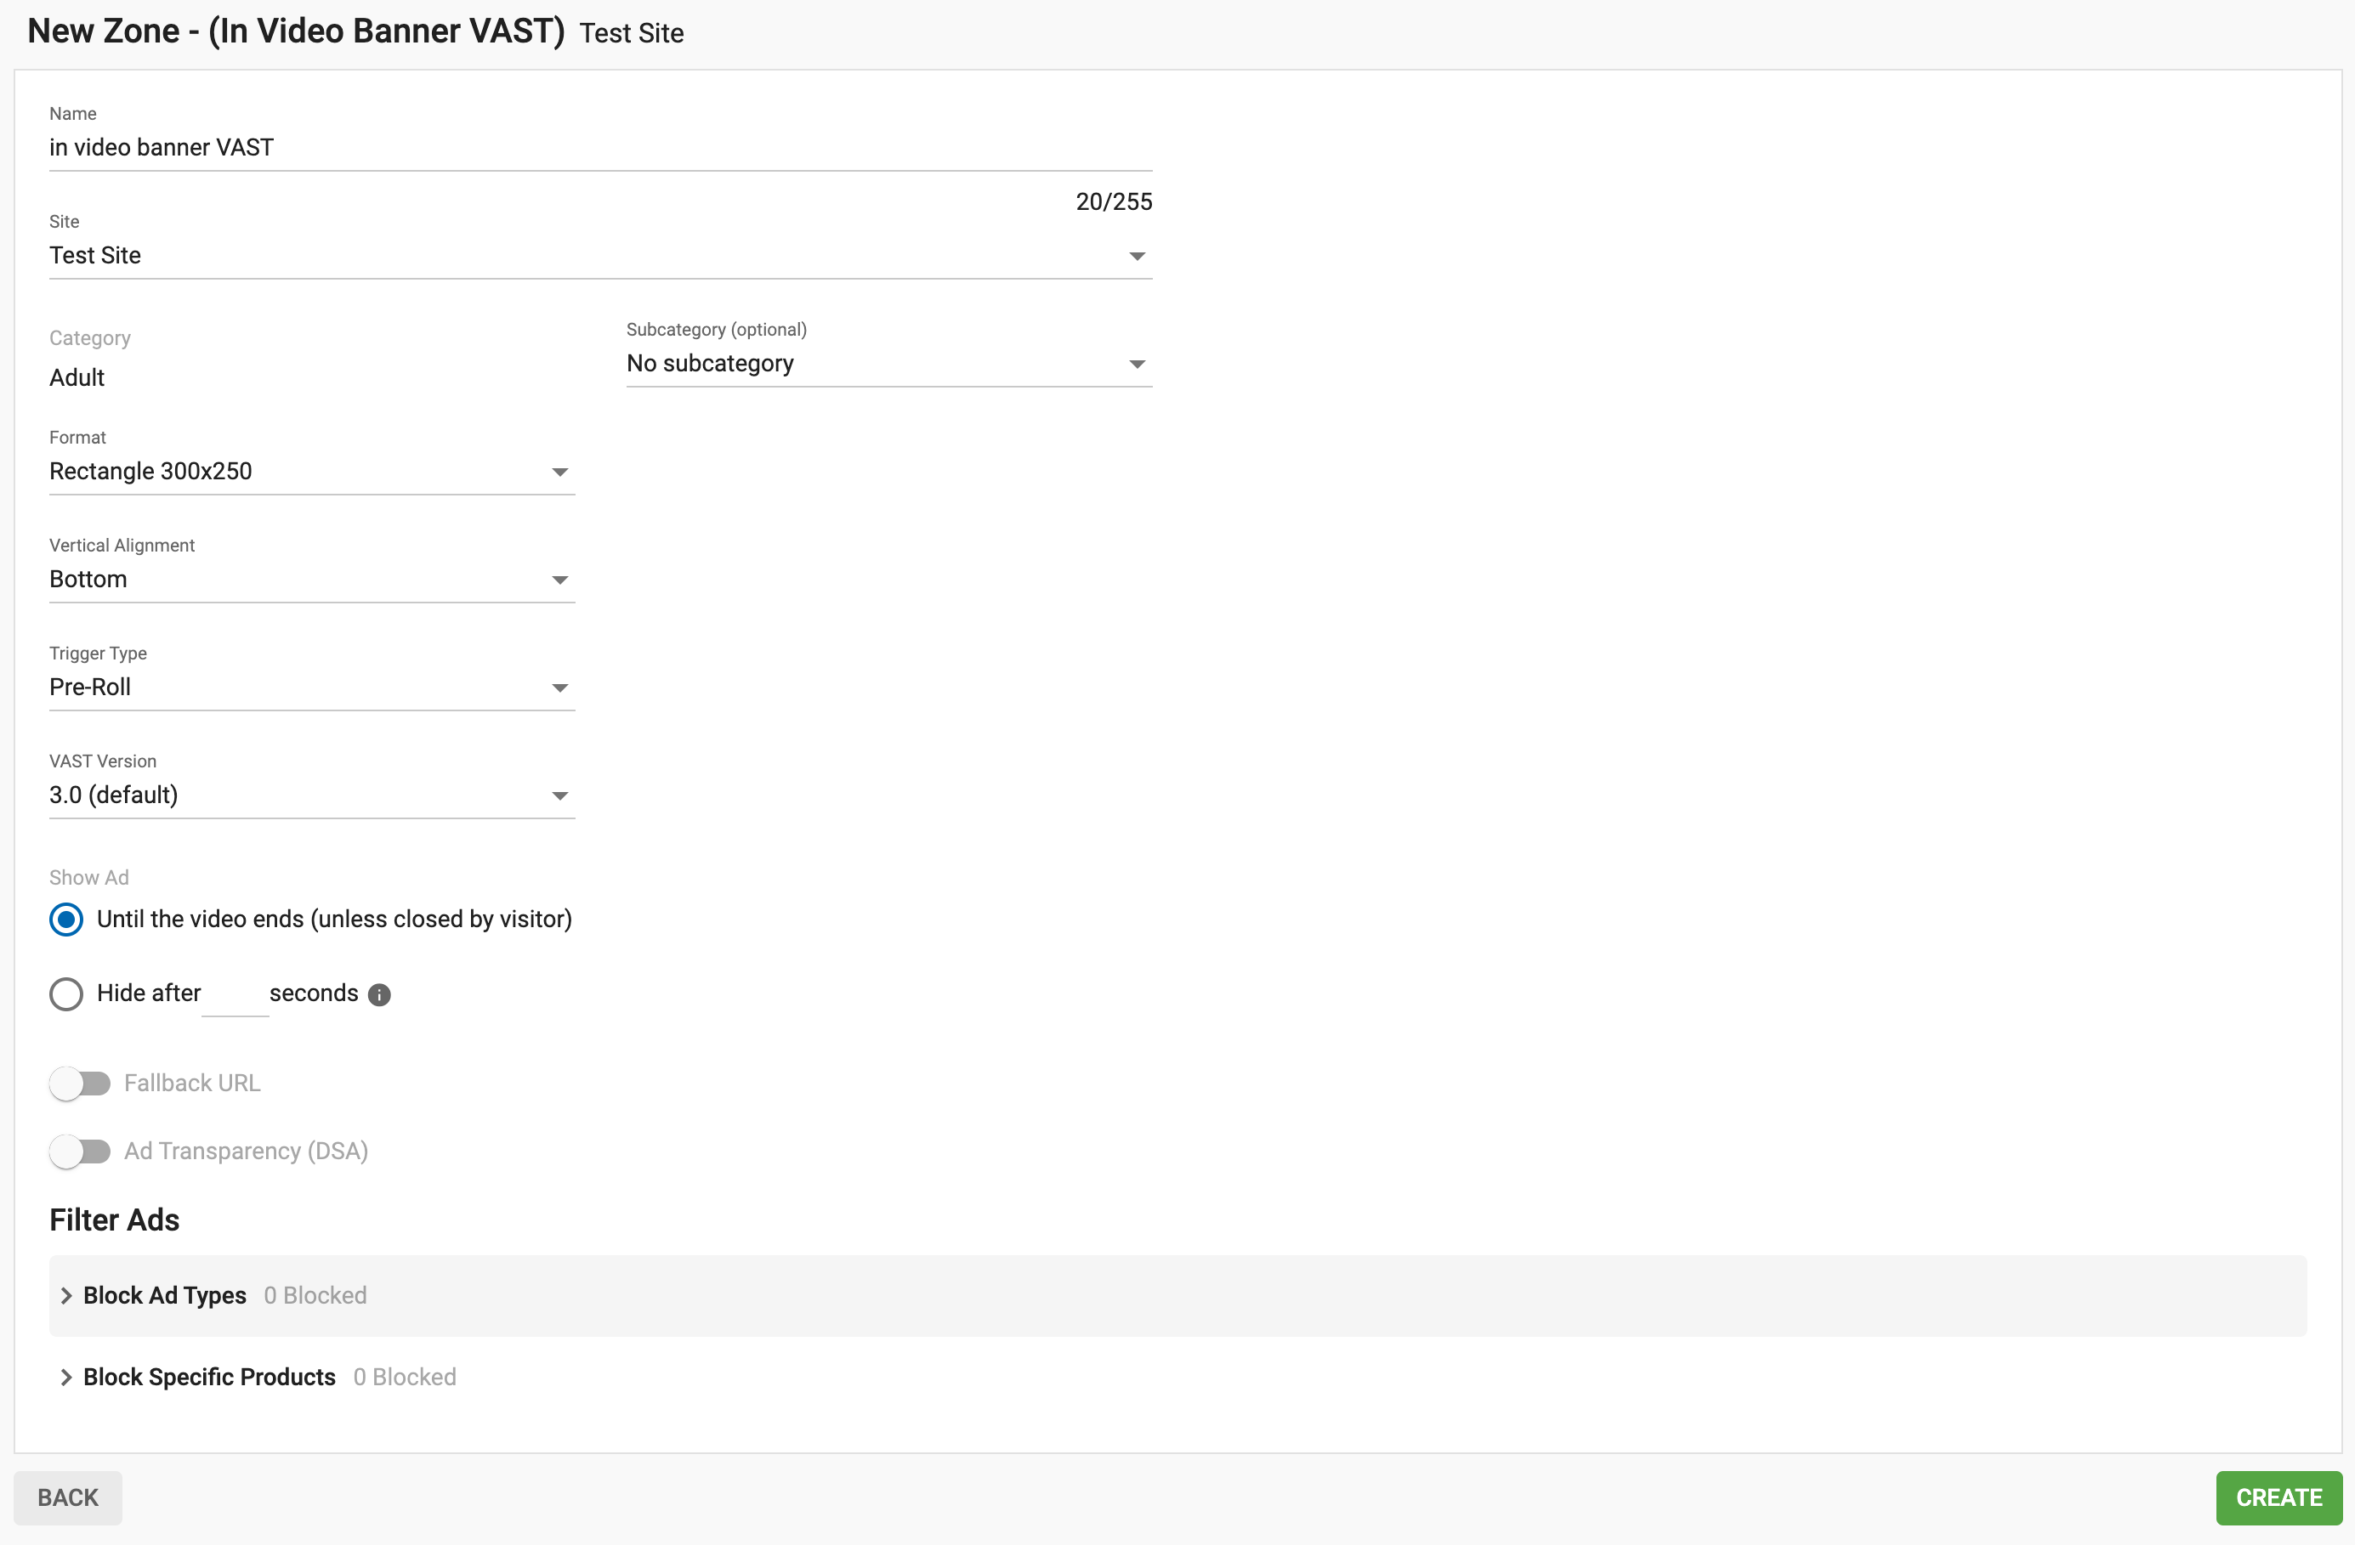Viewport: 2355px width, 1545px height.
Task: Open the Pre-Roll trigger type dropdown
Action: pyautogui.click(x=297, y=688)
